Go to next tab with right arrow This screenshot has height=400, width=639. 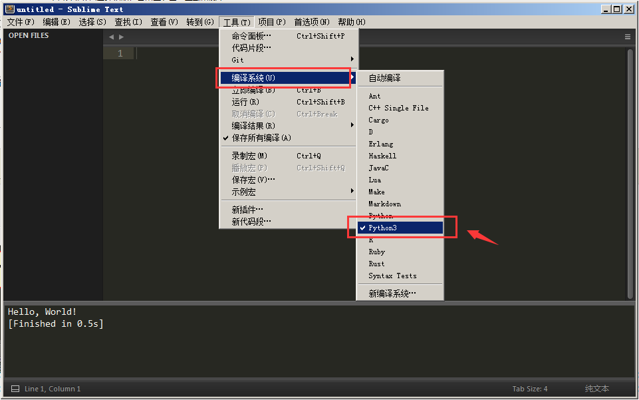click(121, 37)
